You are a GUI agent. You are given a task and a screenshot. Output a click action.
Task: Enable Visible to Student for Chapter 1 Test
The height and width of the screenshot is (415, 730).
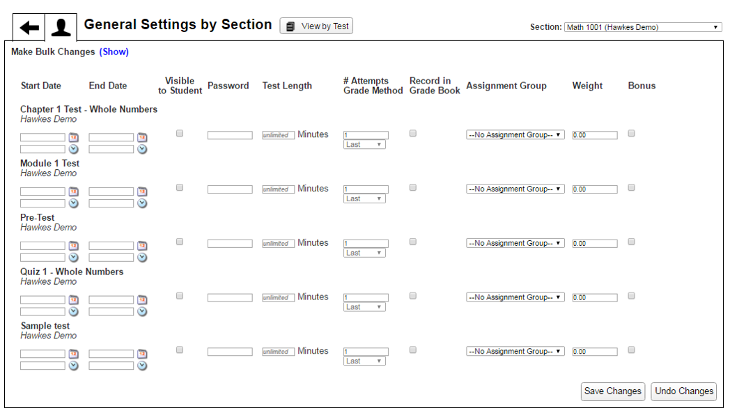point(180,133)
